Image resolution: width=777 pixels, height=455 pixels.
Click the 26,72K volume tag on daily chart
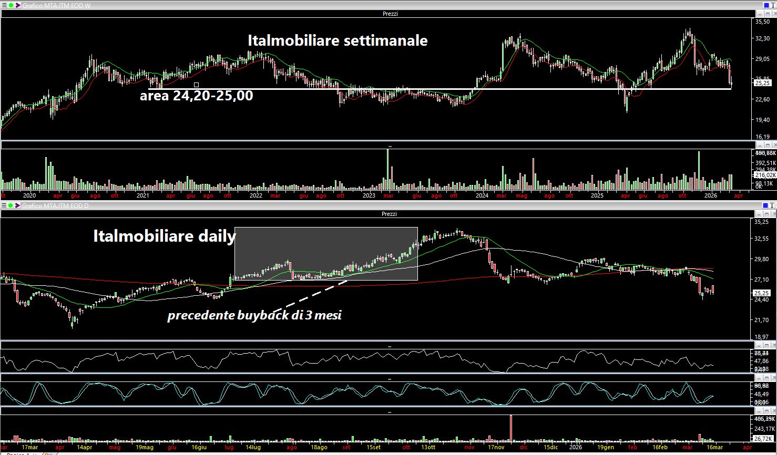(x=764, y=438)
